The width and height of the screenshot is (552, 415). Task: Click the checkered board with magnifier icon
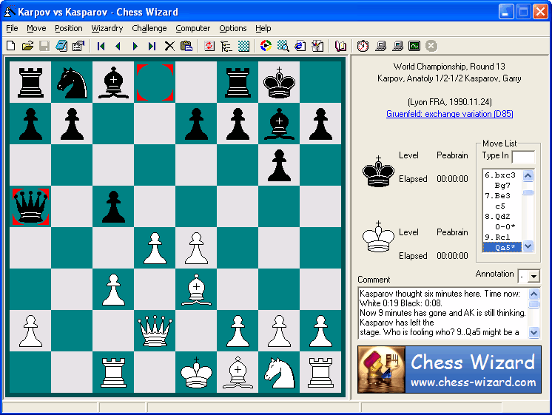tap(283, 46)
